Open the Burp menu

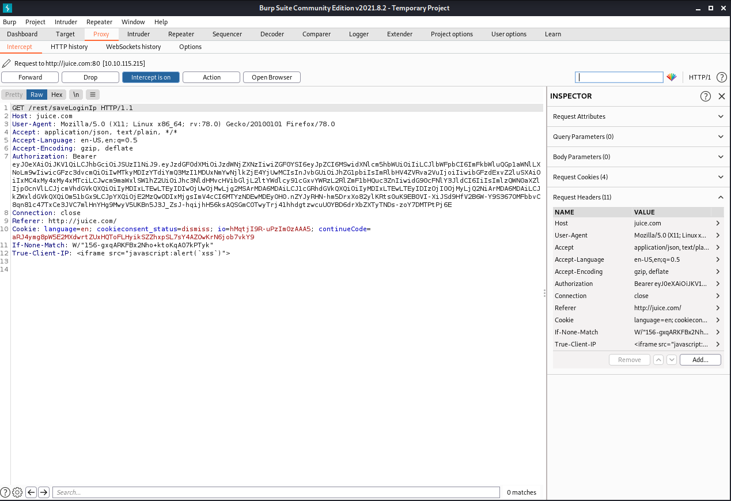(x=10, y=22)
